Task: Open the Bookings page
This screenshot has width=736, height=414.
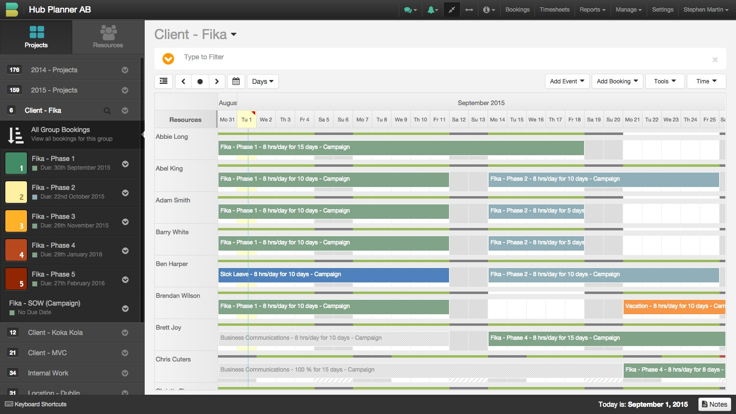Action: (x=518, y=10)
